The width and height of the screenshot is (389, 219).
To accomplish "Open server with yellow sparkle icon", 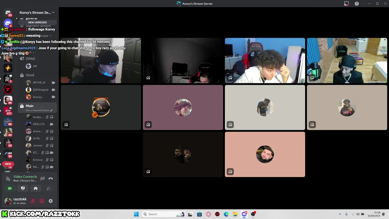I will pyautogui.click(x=8, y=68).
